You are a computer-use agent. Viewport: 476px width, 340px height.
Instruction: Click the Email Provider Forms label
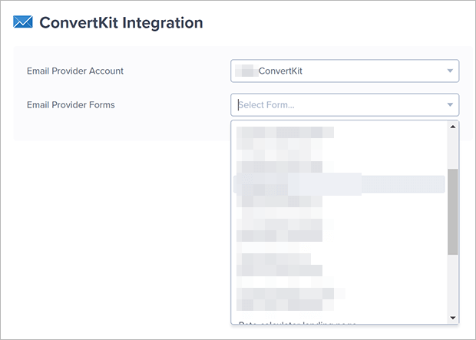coord(71,105)
